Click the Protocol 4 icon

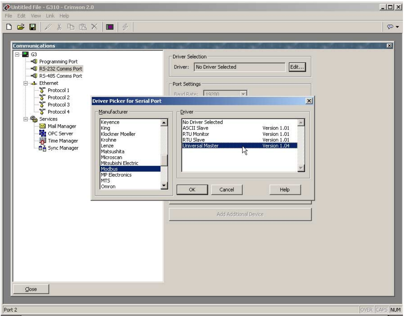[42, 112]
